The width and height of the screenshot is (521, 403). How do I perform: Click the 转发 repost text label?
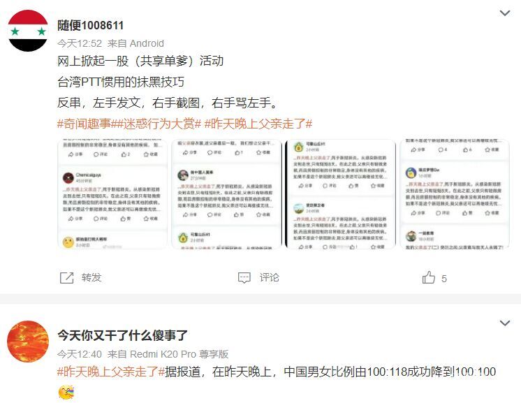[x=91, y=277]
